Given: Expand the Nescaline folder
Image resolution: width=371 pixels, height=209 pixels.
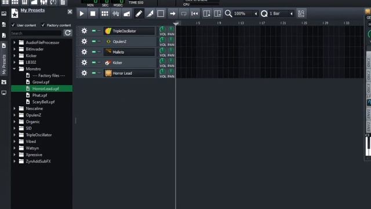Looking at the screenshot, I should [14, 109].
